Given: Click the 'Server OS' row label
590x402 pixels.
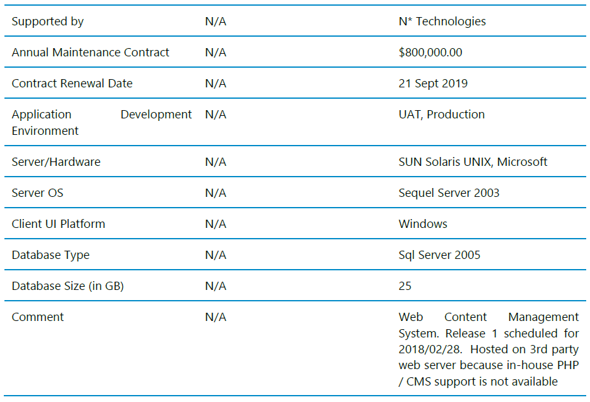Looking at the screenshot, I should pyautogui.click(x=37, y=193).
